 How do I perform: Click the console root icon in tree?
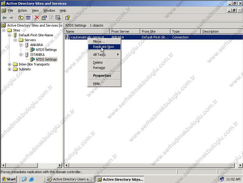4,25
